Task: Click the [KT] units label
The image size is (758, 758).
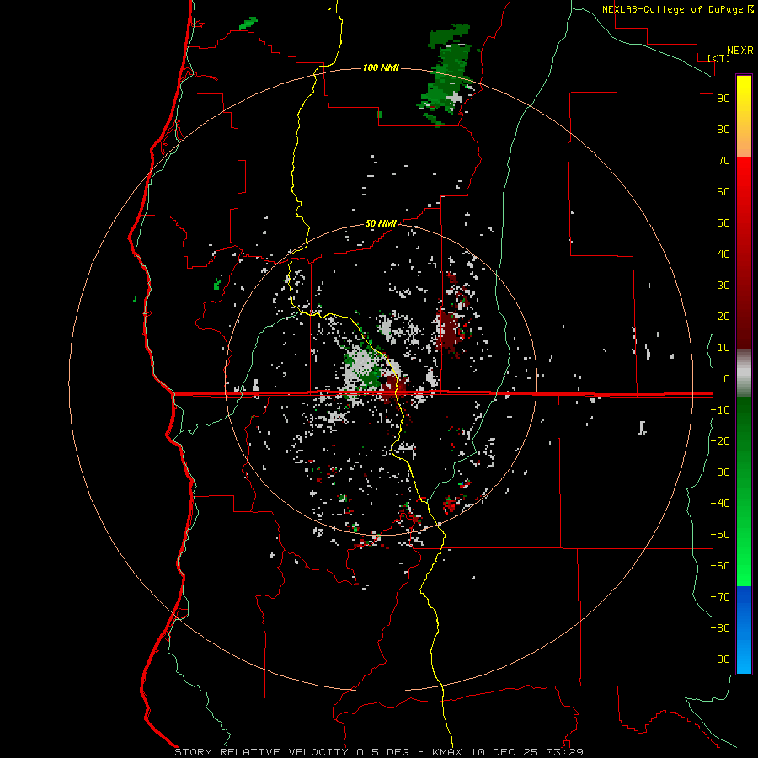Action: pyautogui.click(x=719, y=58)
